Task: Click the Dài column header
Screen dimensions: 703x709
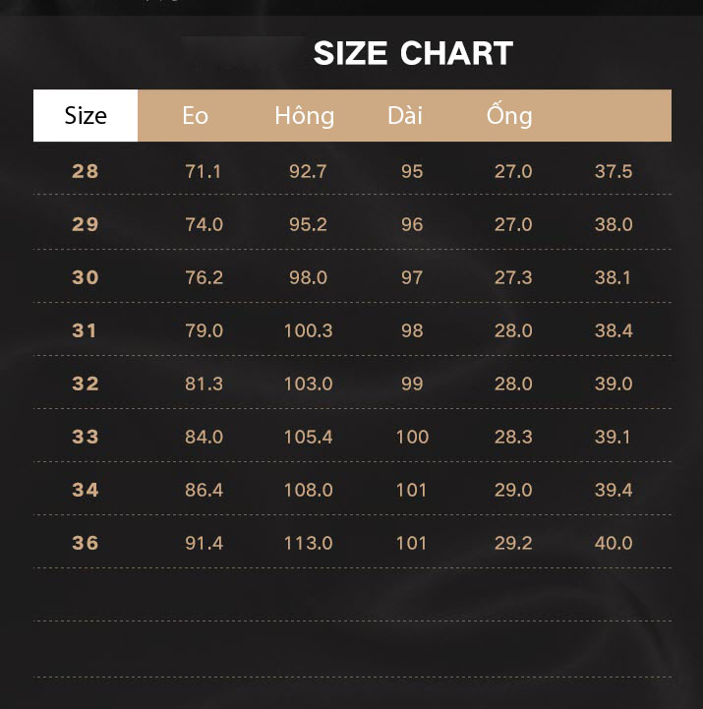Action: [405, 116]
